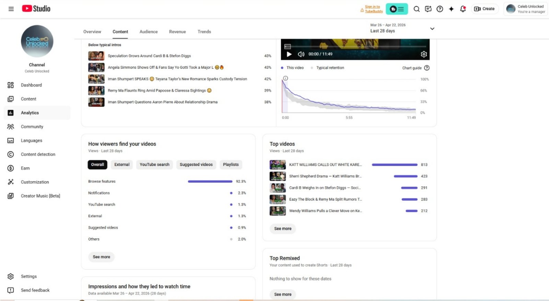The image size is (549, 301).
Task: Open the KATT WILLIAMS video thumbnail
Action: [278, 165]
